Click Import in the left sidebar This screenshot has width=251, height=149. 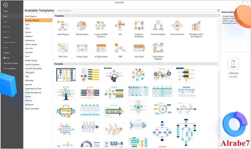6,37
